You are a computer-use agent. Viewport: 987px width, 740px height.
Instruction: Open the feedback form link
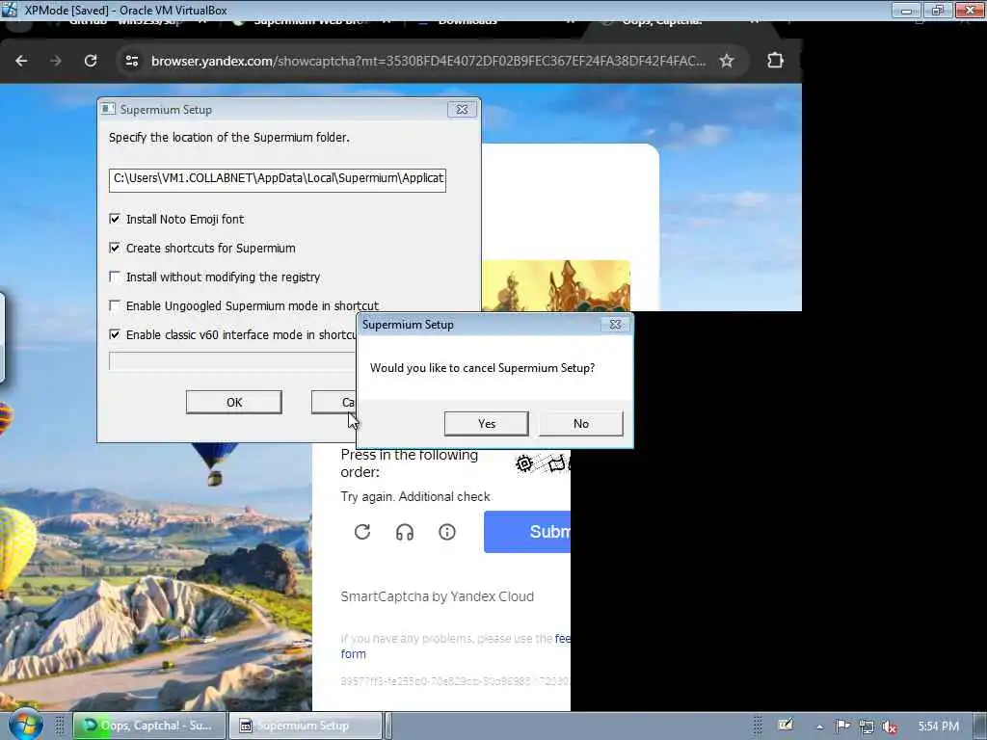[x=353, y=654]
